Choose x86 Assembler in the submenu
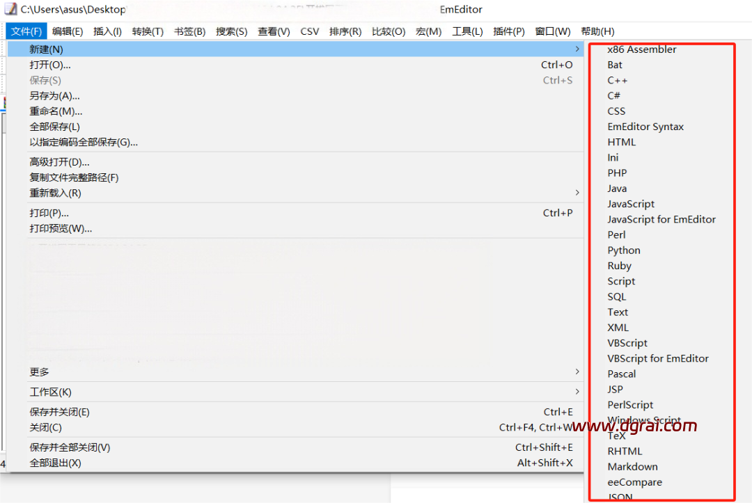This screenshot has width=752, height=503. tap(641, 49)
